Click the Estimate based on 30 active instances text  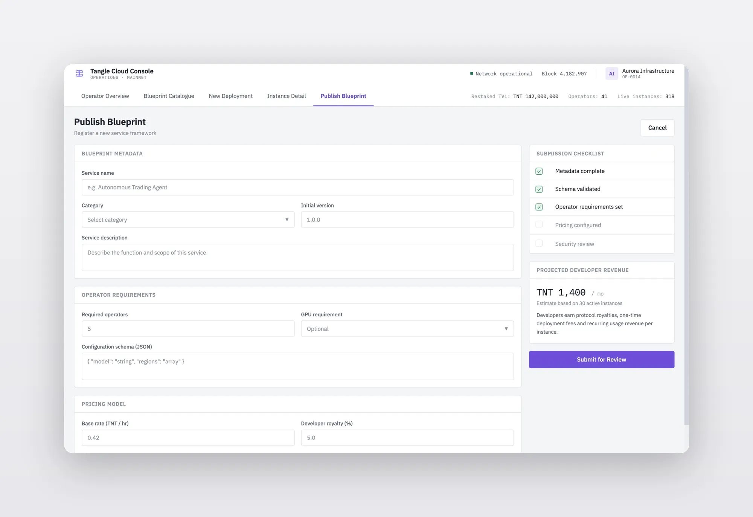coord(579,303)
